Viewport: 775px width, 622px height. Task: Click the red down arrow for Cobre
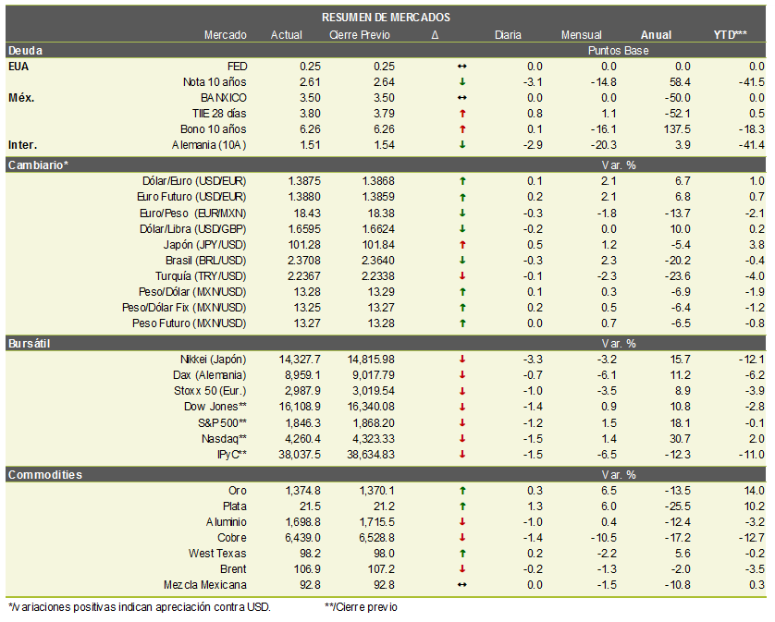click(x=462, y=538)
